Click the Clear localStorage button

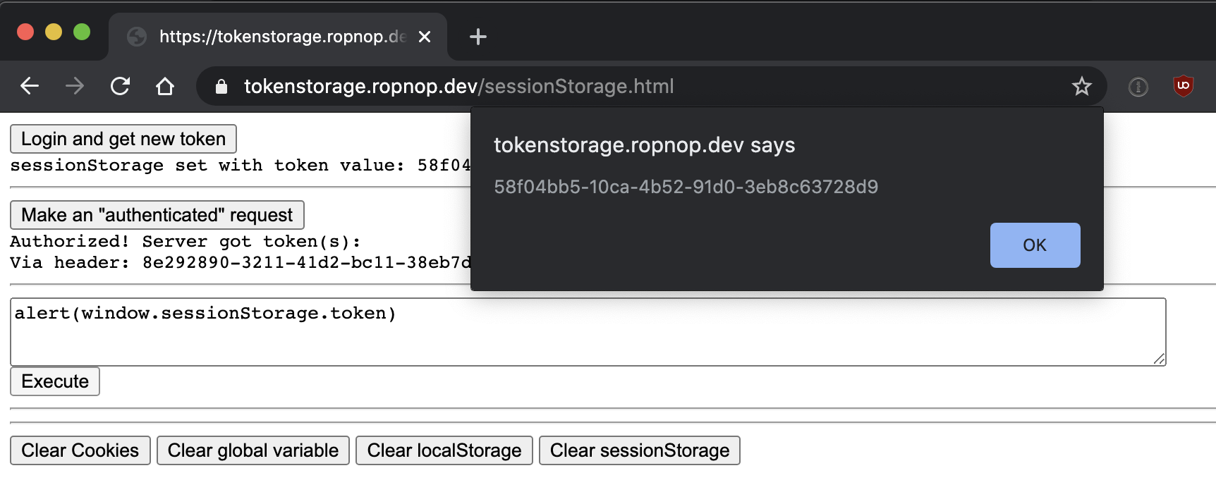coord(444,450)
